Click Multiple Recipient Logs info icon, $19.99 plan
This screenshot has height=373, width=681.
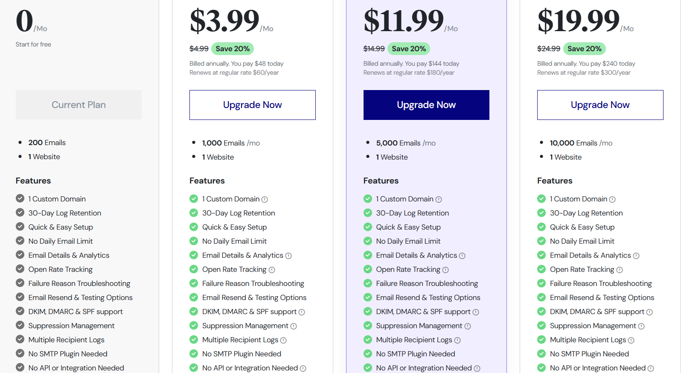[x=631, y=340]
